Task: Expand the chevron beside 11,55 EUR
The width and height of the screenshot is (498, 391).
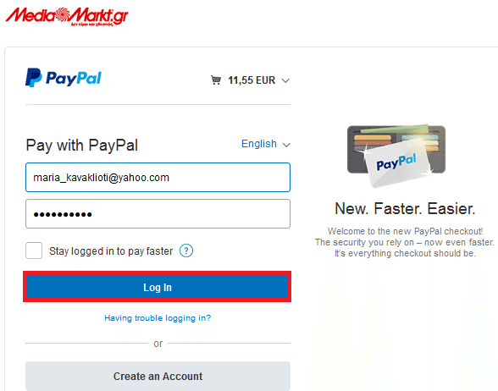Action: [285, 80]
